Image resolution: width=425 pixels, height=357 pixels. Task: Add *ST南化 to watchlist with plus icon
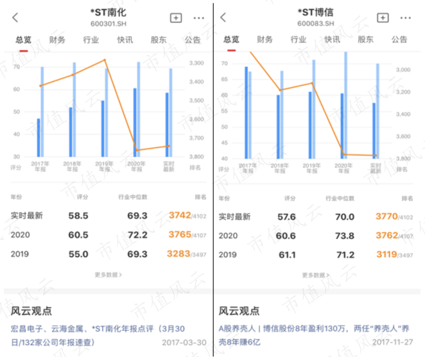click(x=176, y=18)
